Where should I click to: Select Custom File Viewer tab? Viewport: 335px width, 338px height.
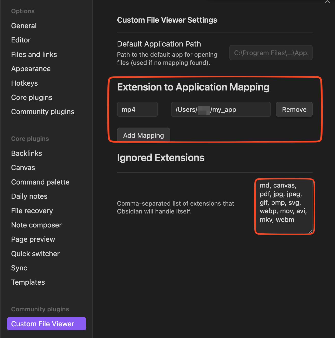46,324
